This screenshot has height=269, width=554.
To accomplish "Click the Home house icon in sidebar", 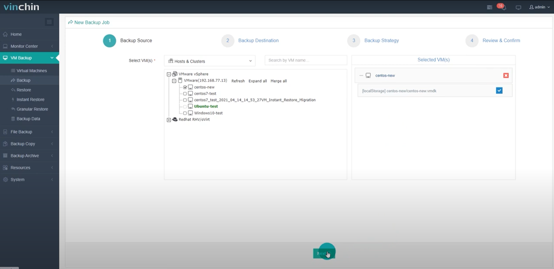I will pyautogui.click(x=5, y=34).
